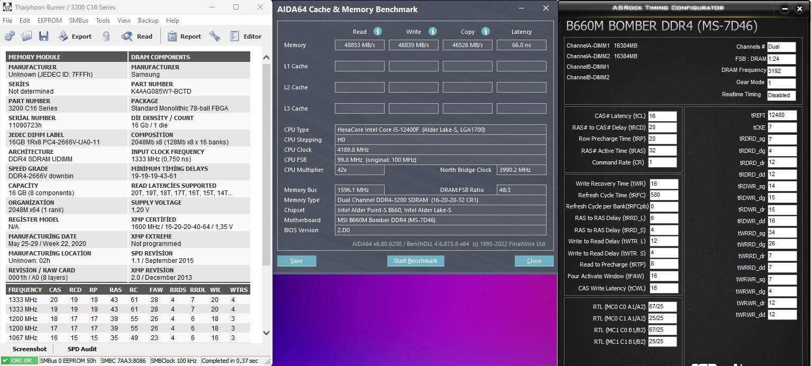
Task: Click the first 1333 MHz frequency table row
Action: 129,300
